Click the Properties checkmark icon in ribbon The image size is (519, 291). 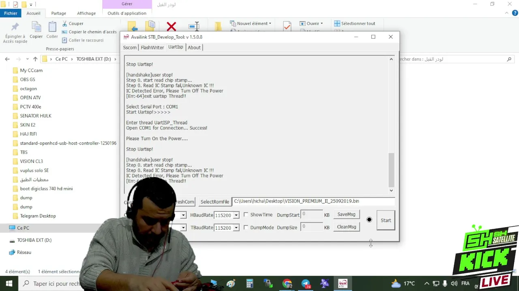pyautogui.click(x=287, y=26)
